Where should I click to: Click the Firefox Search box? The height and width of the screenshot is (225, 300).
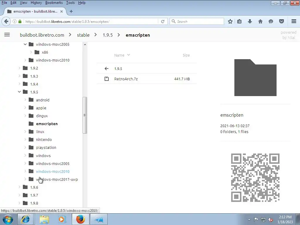pyautogui.click(x=197, y=21)
